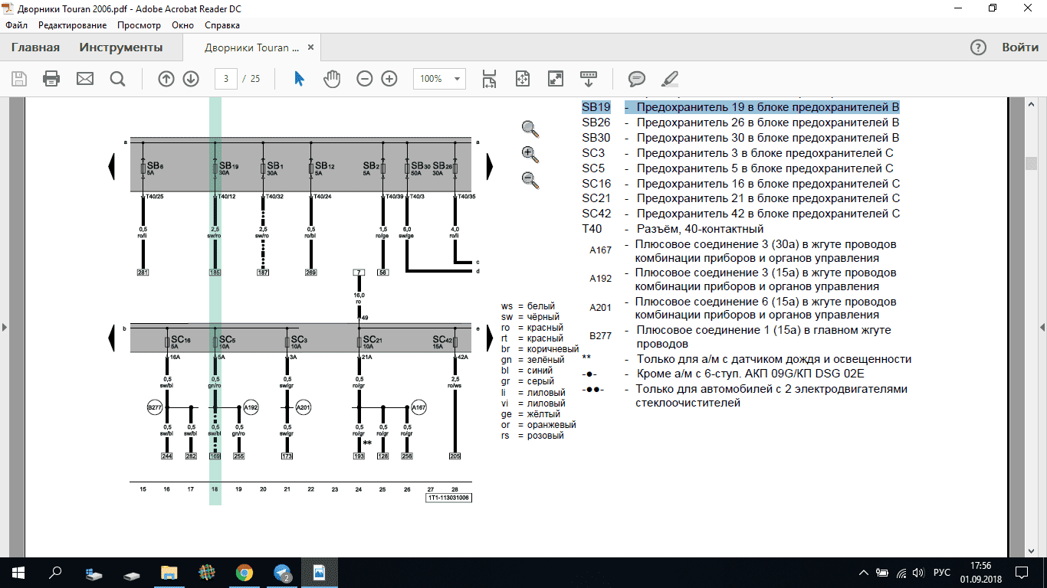The width and height of the screenshot is (1047, 588).
Task: Open the Help question mark icon
Action: pyautogui.click(x=978, y=47)
